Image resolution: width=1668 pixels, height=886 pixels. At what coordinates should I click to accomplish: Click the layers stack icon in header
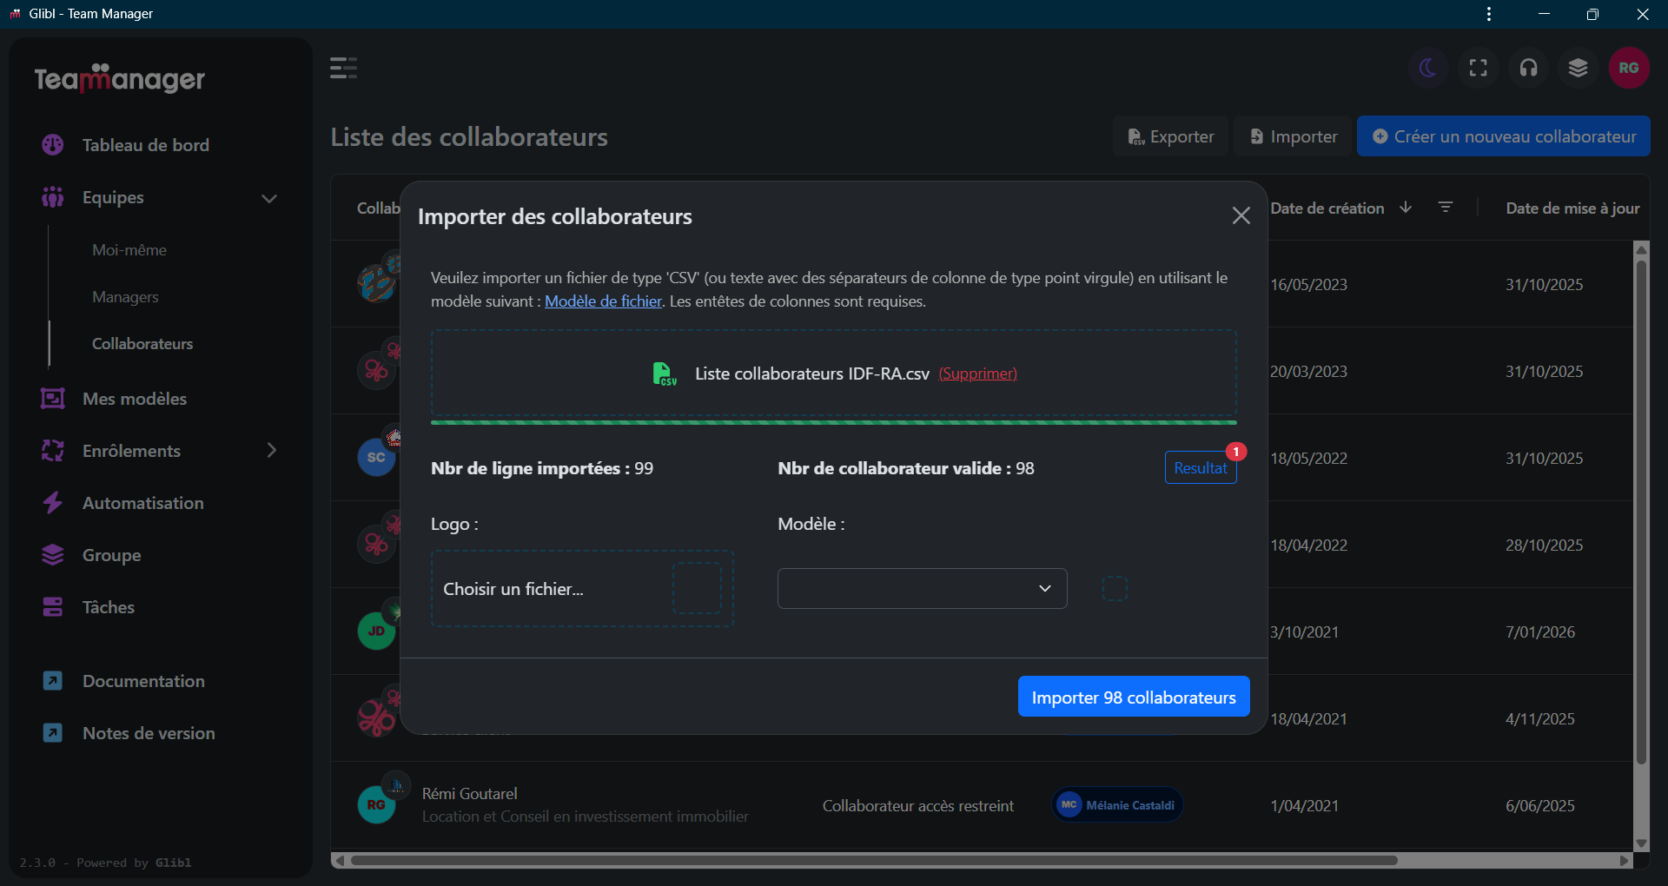pyautogui.click(x=1578, y=68)
